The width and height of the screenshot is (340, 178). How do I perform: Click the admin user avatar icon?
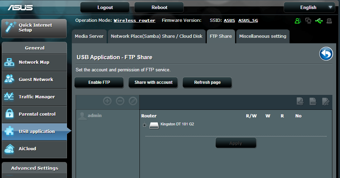[82, 116]
